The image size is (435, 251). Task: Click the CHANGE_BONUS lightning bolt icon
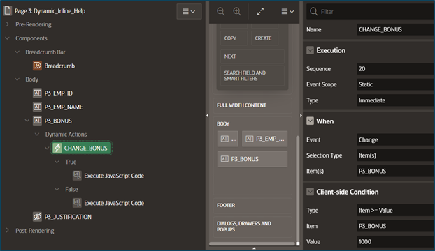(x=57, y=148)
